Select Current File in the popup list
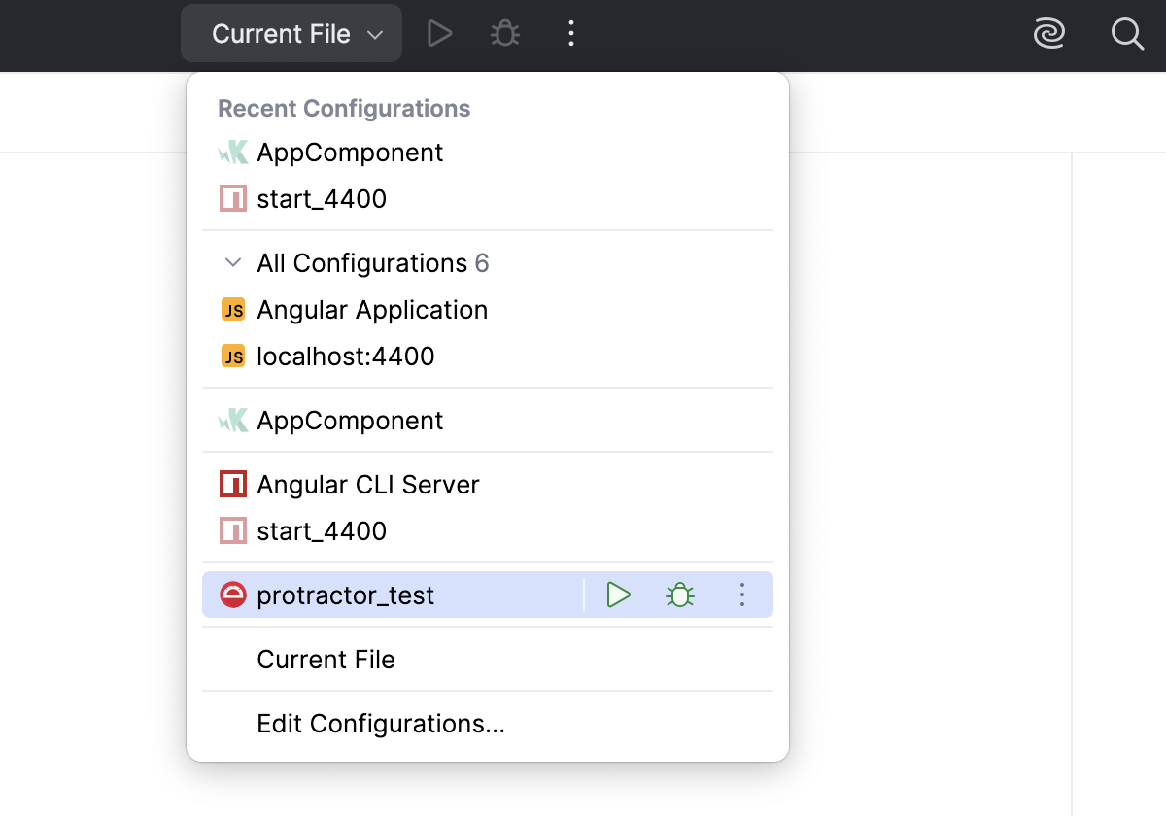 pos(488,660)
